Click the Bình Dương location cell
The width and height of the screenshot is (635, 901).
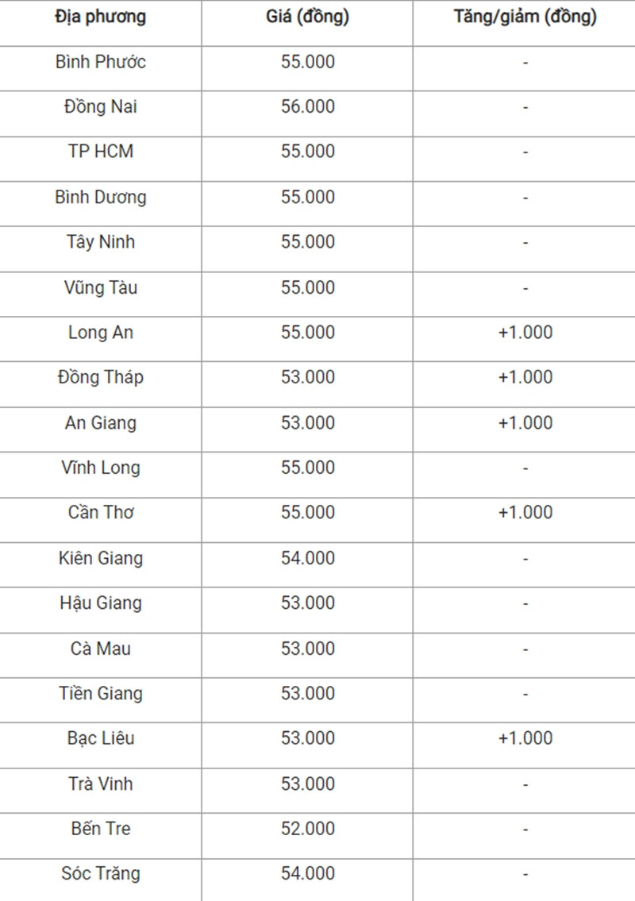[101, 197]
